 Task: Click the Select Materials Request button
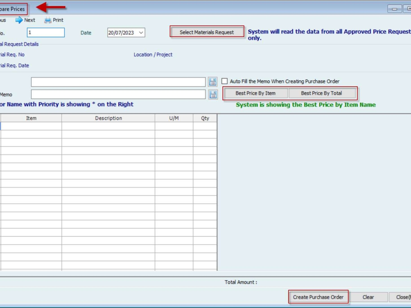point(207,32)
